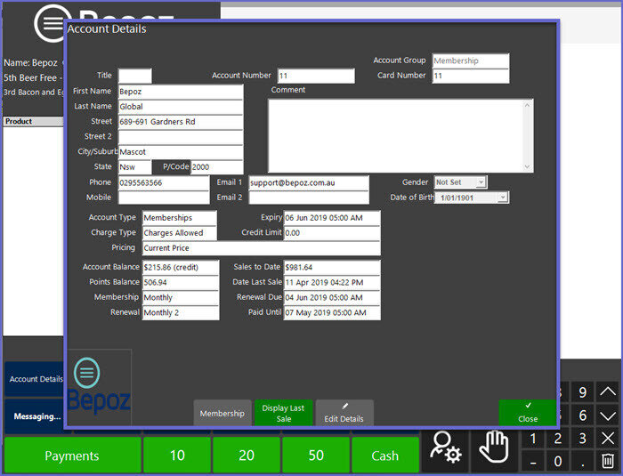The width and height of the screenshot is (623, 476).
Task: Tap the 9 keypad key
Action: click(x=582, y=392)
